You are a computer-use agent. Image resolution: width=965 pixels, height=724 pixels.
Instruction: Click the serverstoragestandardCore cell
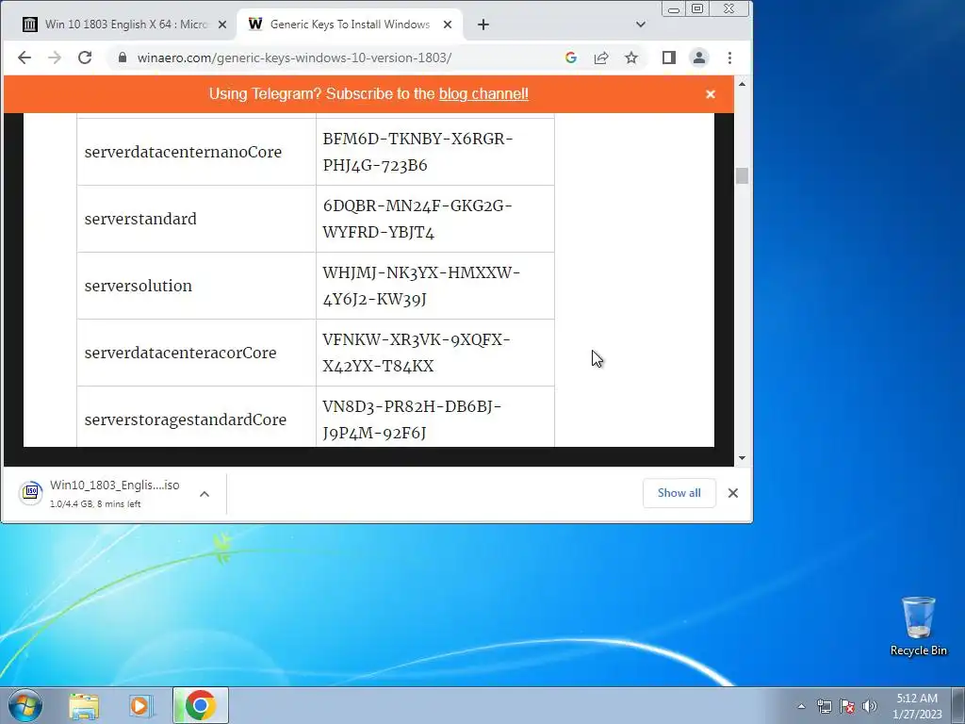pyautogui.click(x=196, y=417)
